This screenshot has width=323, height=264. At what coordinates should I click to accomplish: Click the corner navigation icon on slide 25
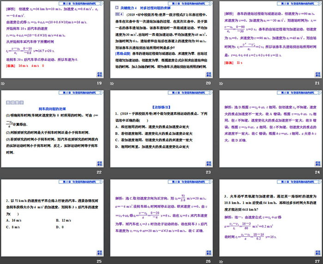[100, 252]
